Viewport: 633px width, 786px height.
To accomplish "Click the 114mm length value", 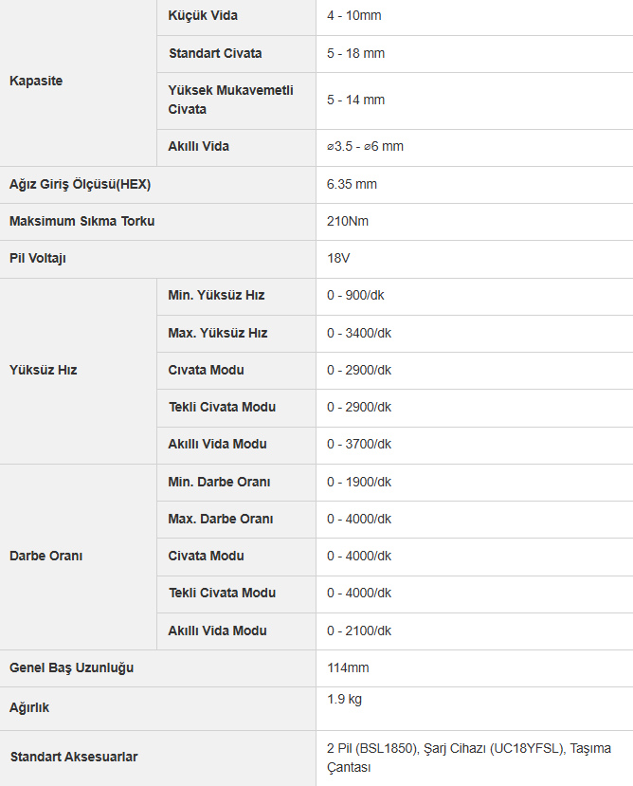I will [348, 667].
